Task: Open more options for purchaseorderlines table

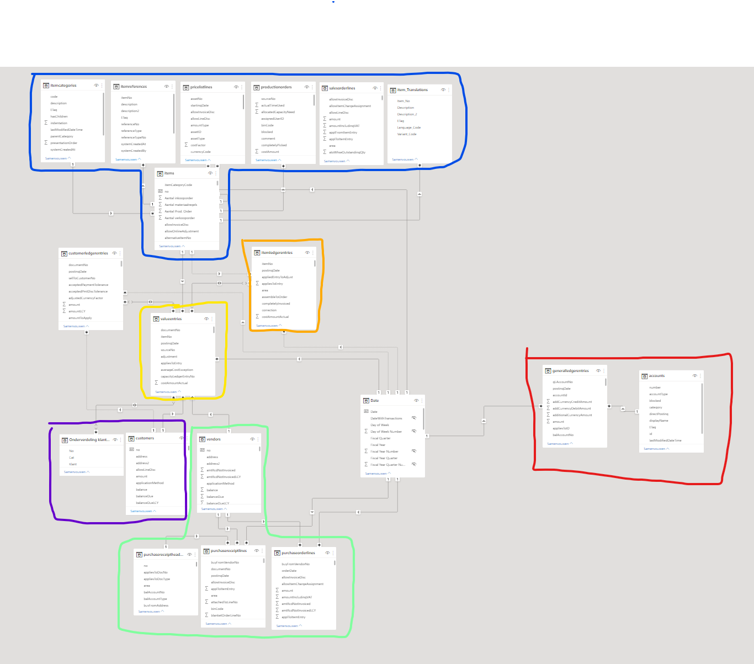Action: pyautogui.click(x=333, y=553)
